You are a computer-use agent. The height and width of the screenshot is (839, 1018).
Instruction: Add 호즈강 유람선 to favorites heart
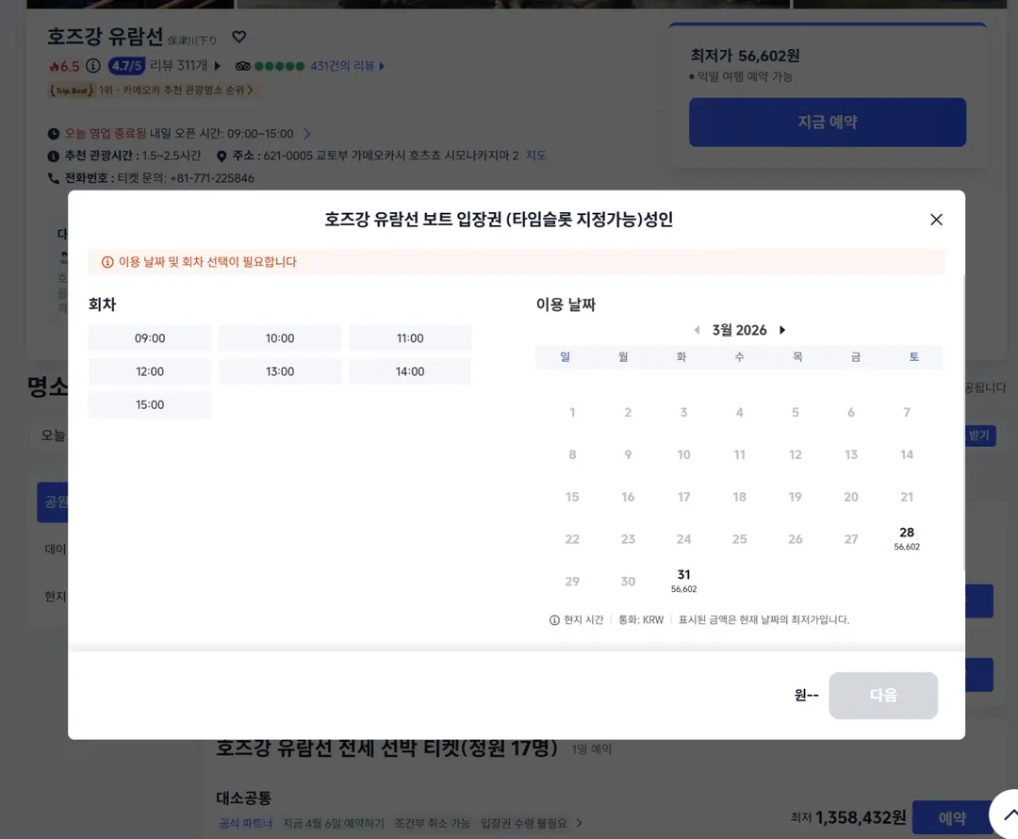pos(238,37)
